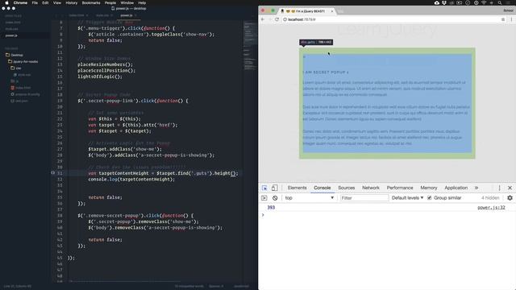Open the History menu
The height and width of the screenshot is (290, 516).
(72, 2)
